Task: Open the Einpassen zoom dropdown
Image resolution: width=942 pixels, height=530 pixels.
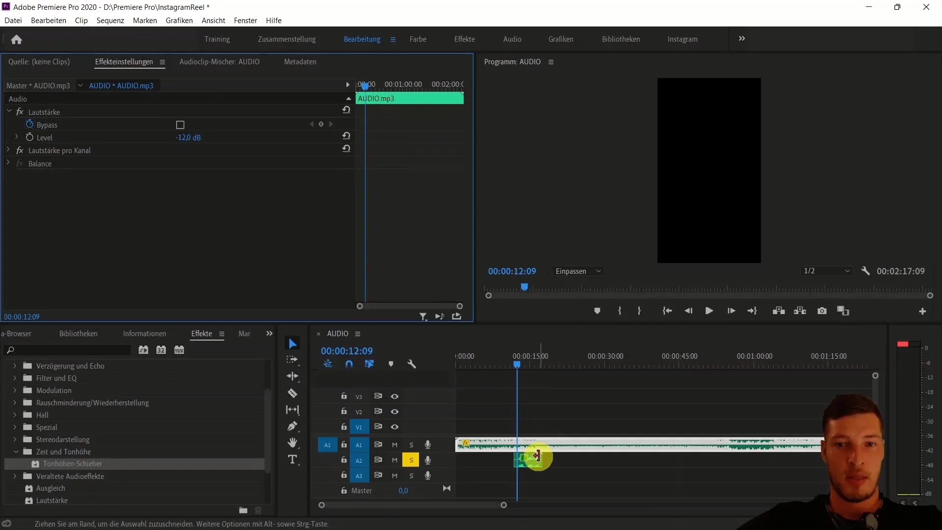Action: [x=578, y=271]
